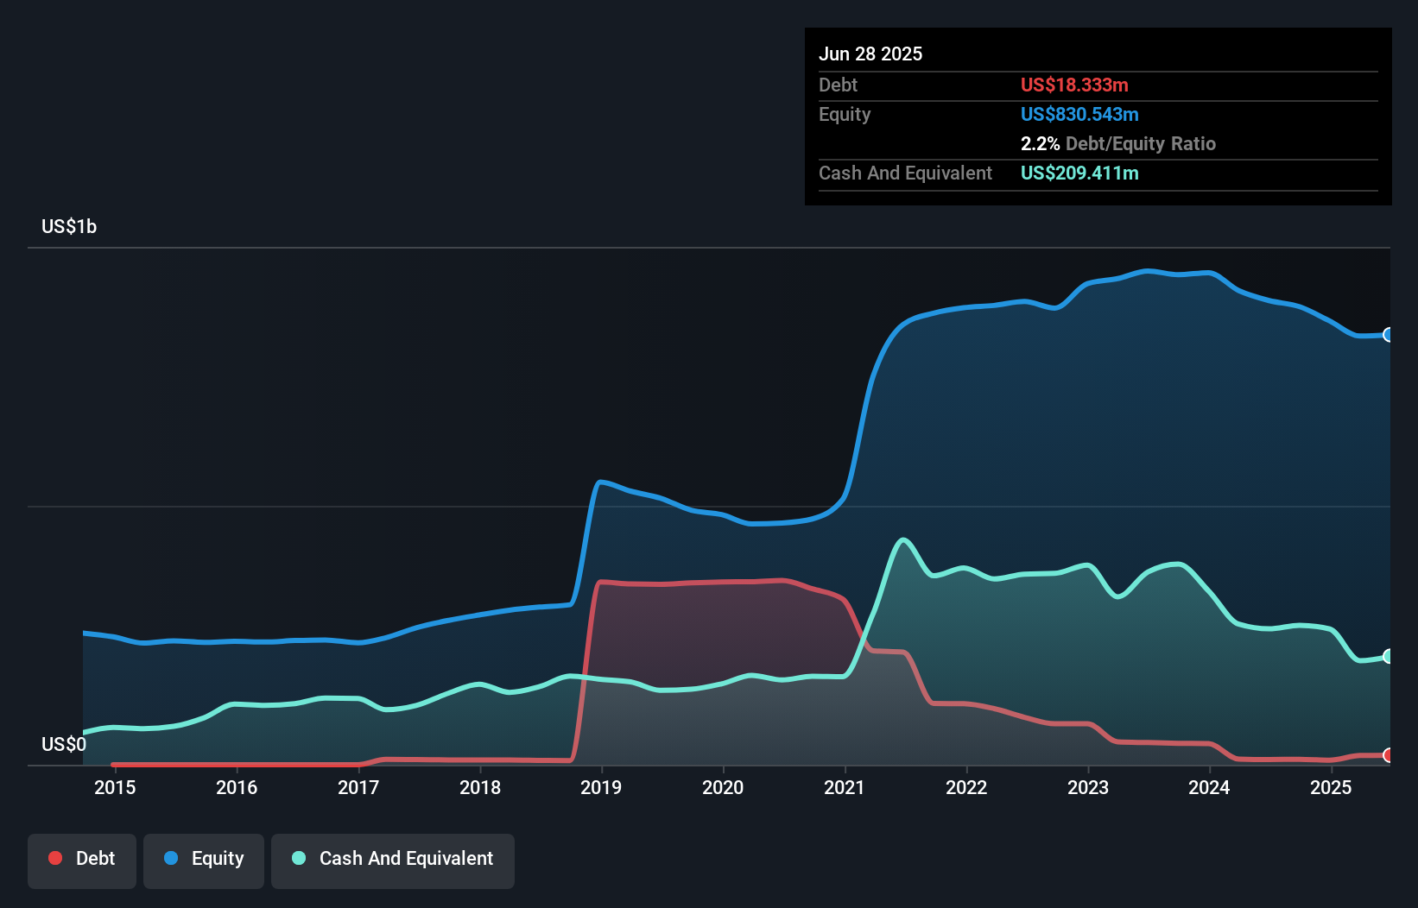Click the teal Cash And Equivalent legend dot
This screenshot has width=1418, height=908.
[299, 858]
